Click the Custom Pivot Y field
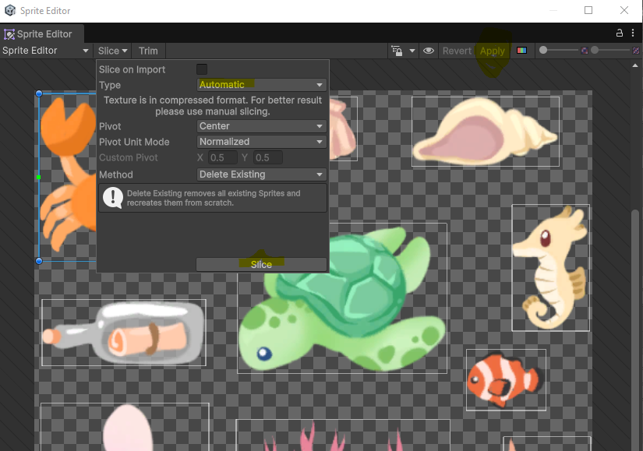The image size is (643, 451). [x=268, y=158]
